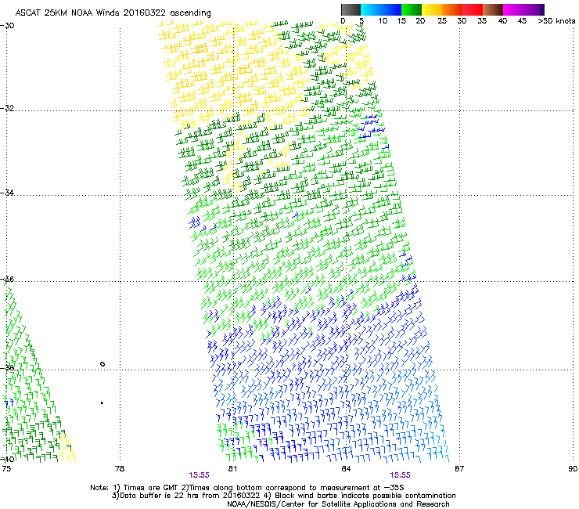
Task: Click the '>50 knots' legend label
Action: click(x=556, y=21)
